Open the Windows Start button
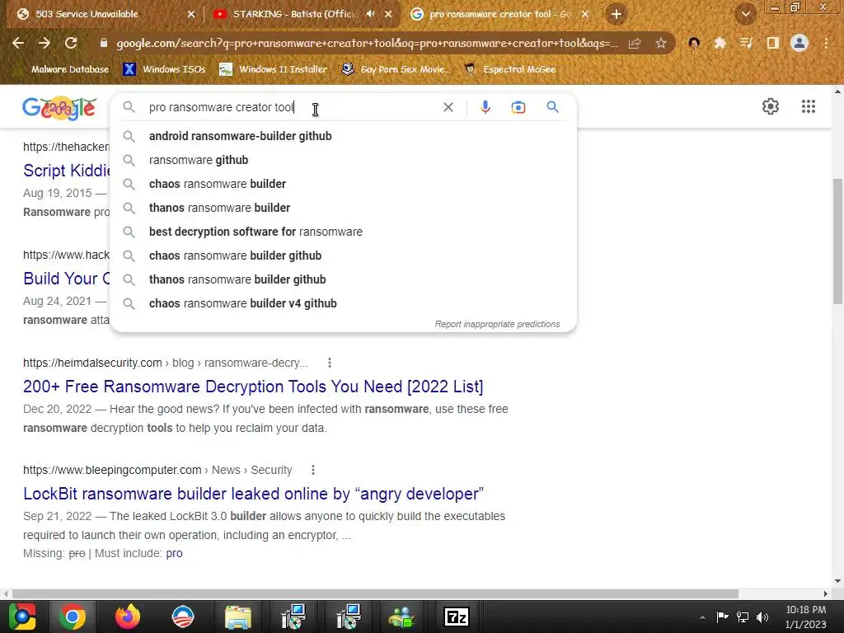The image size is (844, 633). [22, 617]
